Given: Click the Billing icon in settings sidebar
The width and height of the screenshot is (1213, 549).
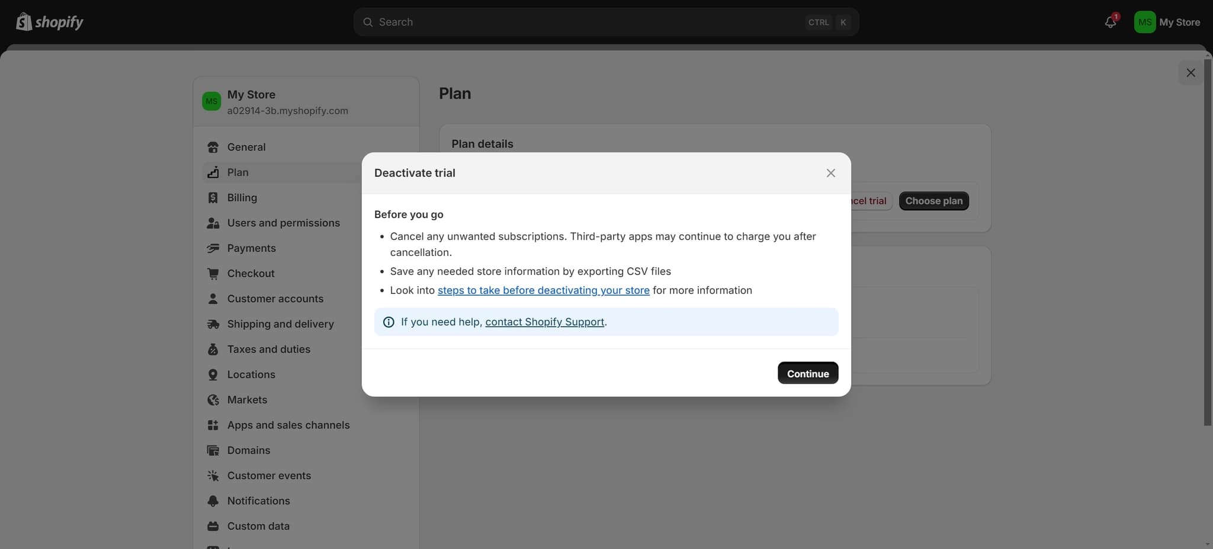Looking at the screenshot, I should (x=213, y=198).
